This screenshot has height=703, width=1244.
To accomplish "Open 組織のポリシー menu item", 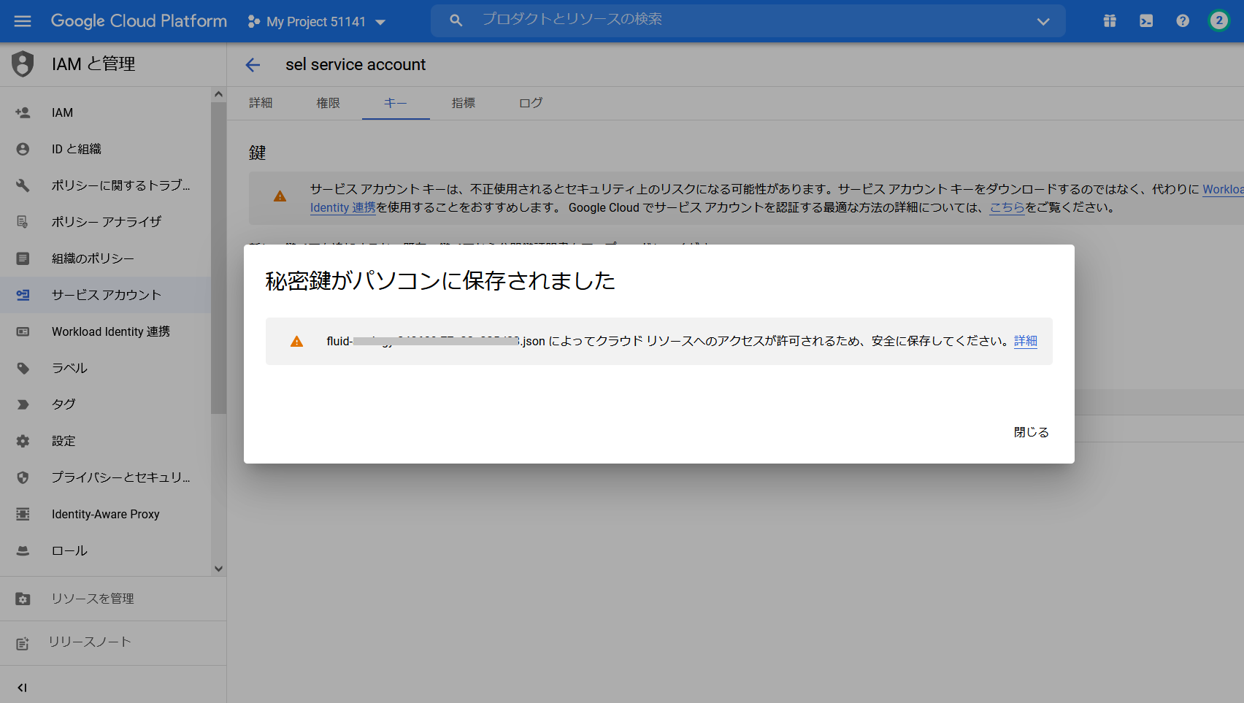I will pyautogui.click(x=106, y=258).
